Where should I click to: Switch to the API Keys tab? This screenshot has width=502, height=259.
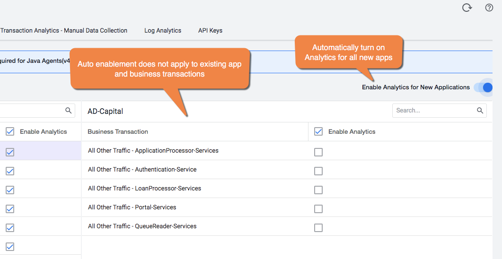point(211,31)
